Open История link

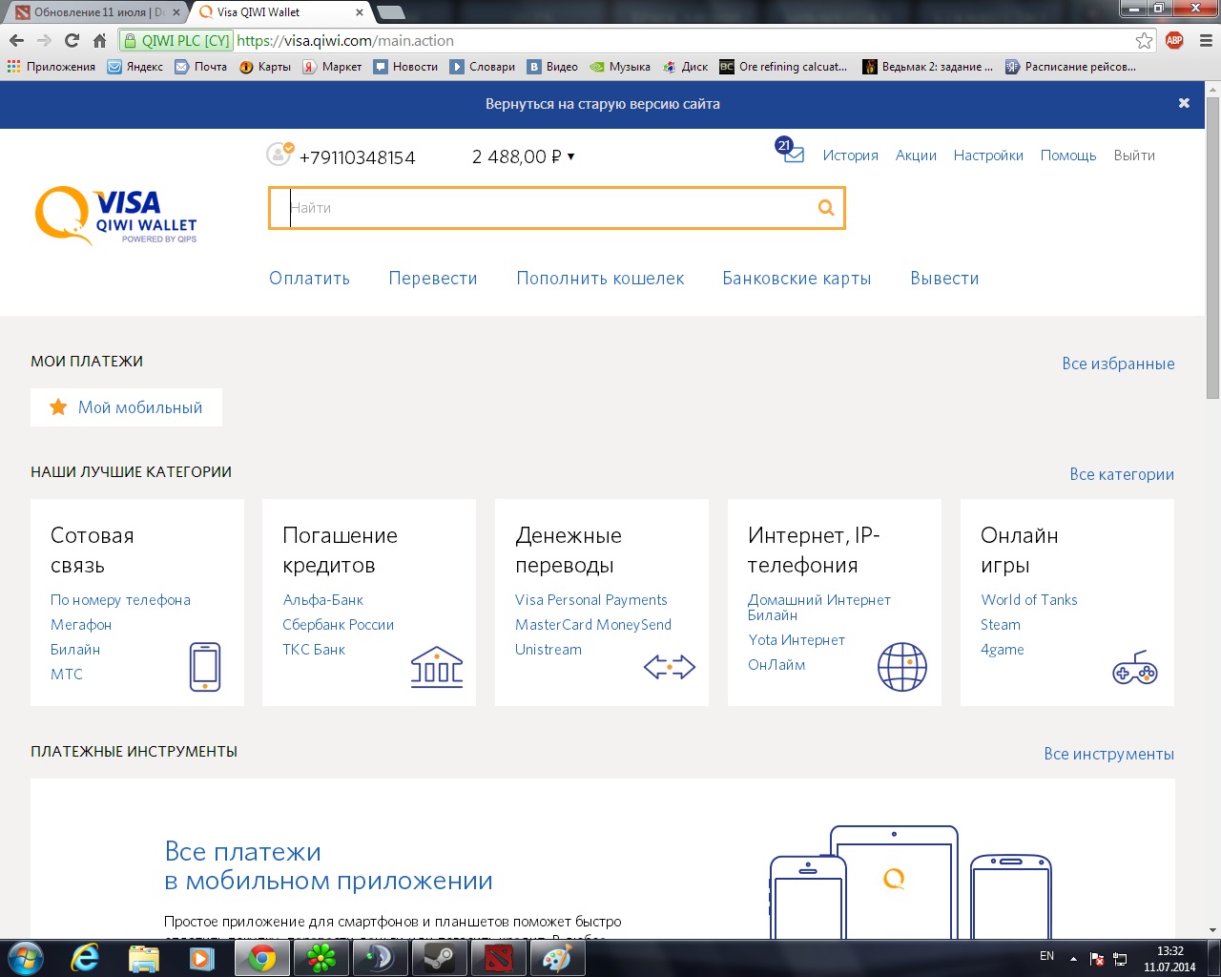[851, 156]
